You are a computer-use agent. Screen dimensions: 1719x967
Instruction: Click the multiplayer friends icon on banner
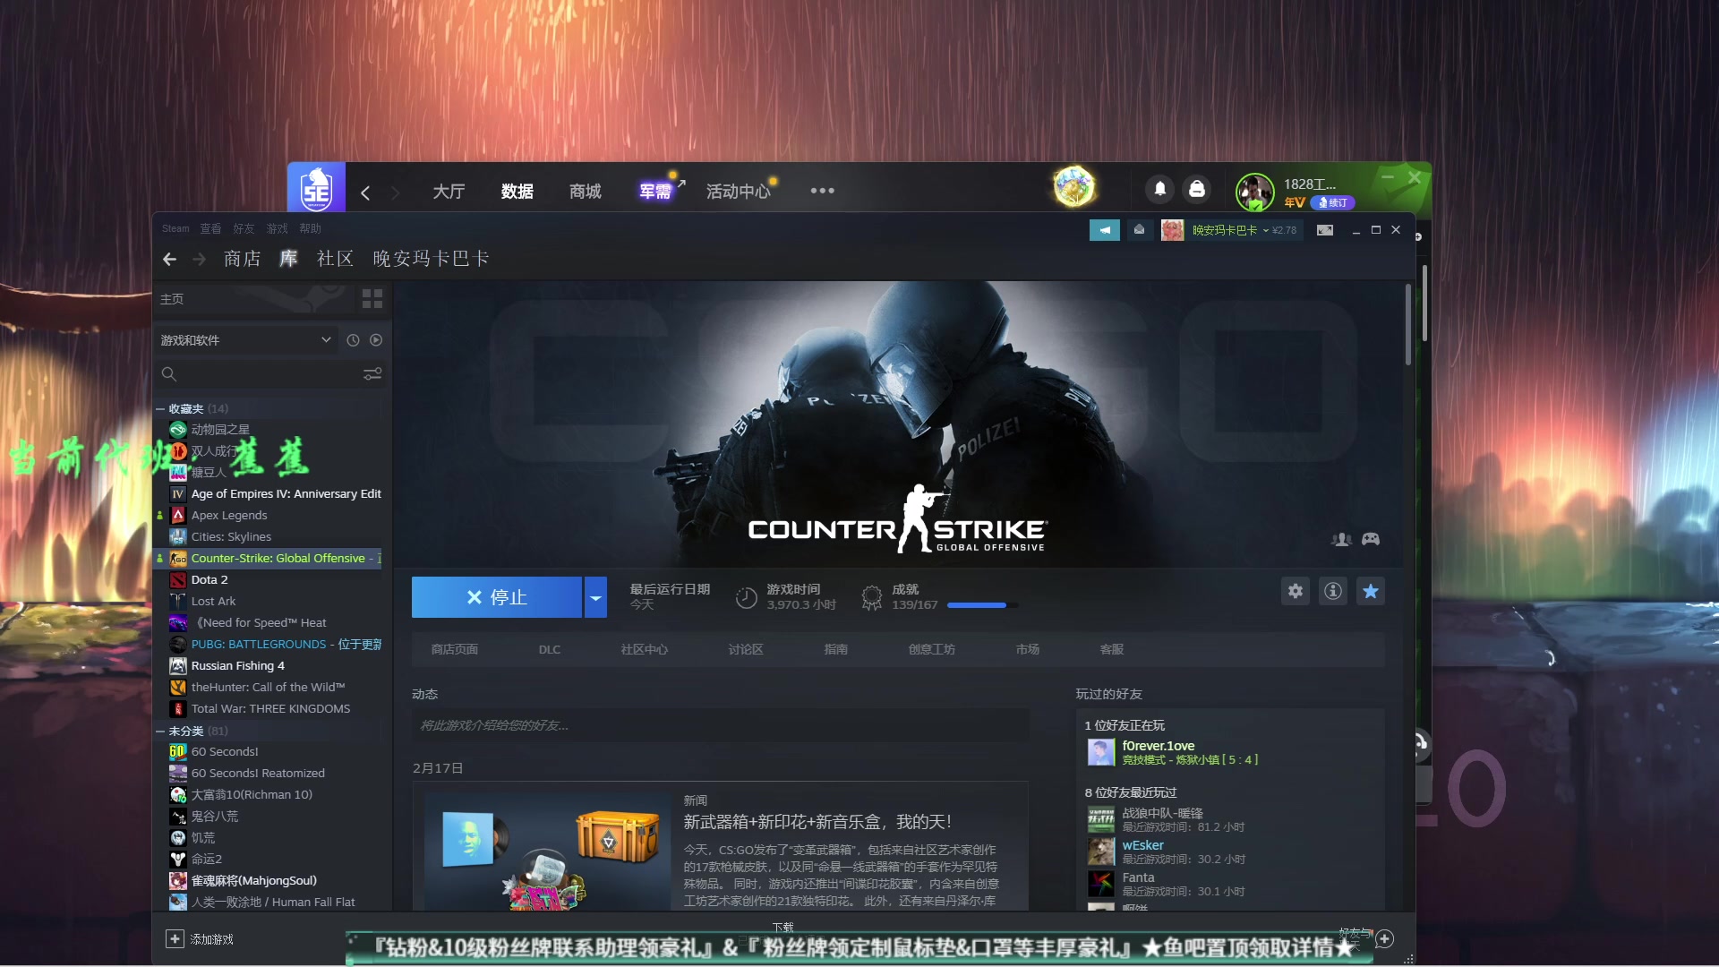[x=1341, y=539]
